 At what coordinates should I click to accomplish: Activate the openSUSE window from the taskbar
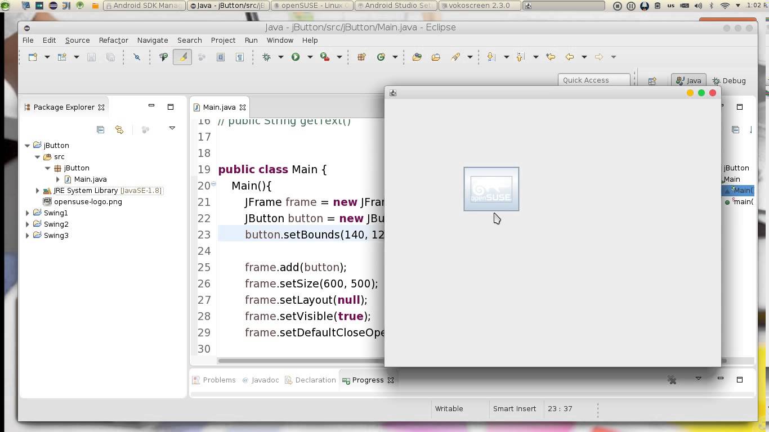[x=311, y=6]
